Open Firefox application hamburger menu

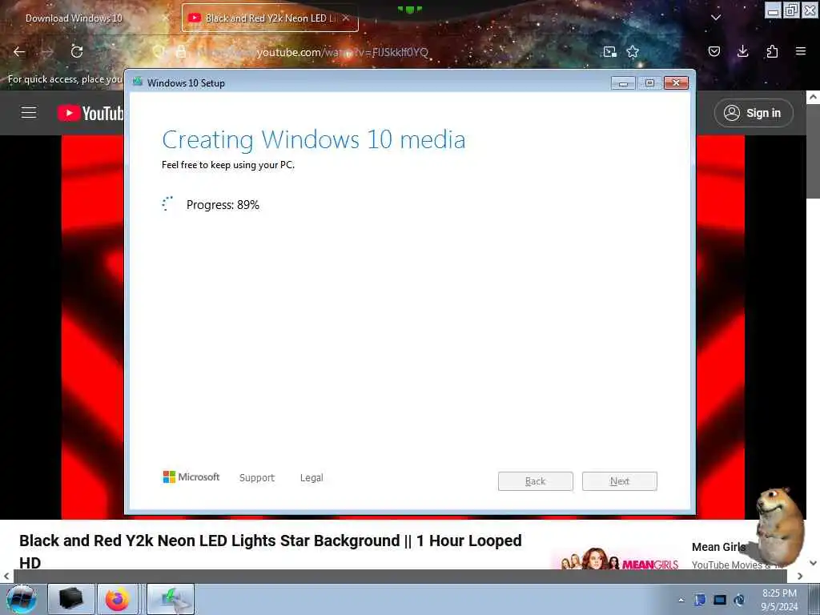(x=801, y=51)
